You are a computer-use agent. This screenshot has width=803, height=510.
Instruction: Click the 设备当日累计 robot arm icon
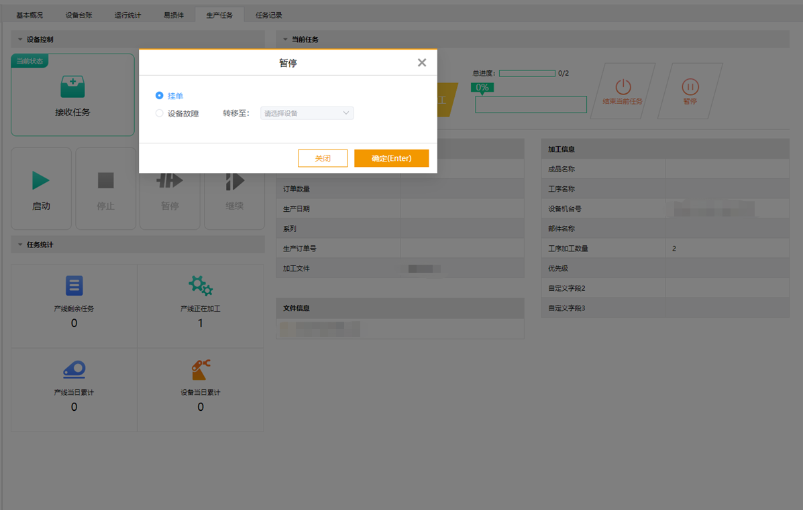[x=201, y=370]
